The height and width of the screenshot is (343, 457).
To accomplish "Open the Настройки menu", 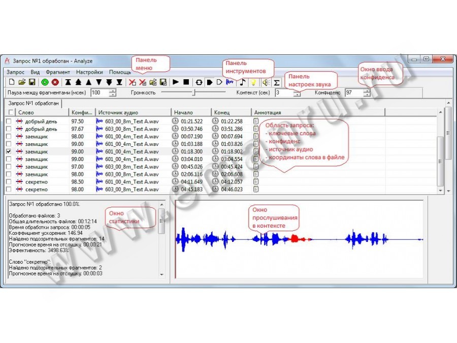I will click(x=89, y=72).
